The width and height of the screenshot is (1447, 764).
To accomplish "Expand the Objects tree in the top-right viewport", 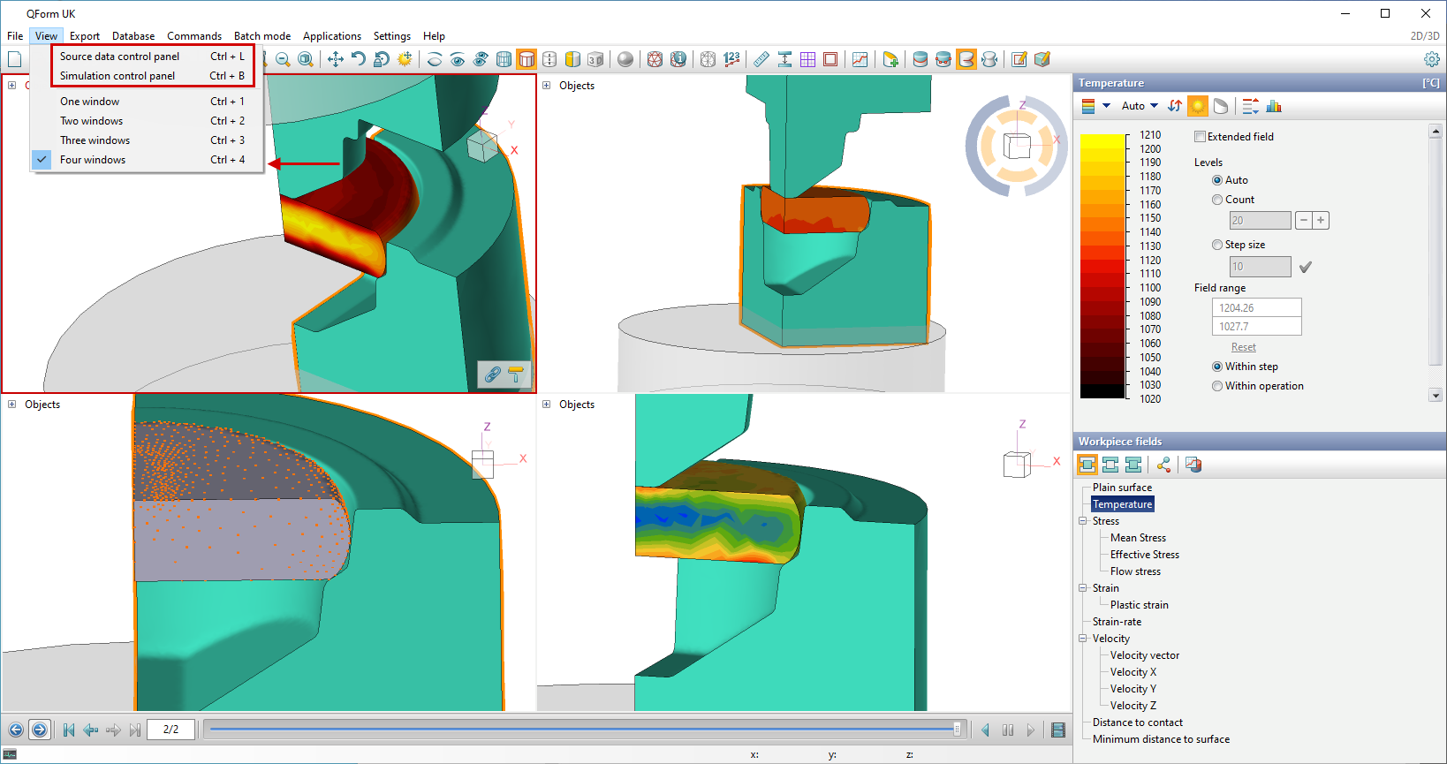I will pyautogui.click(x=546, y=86).
